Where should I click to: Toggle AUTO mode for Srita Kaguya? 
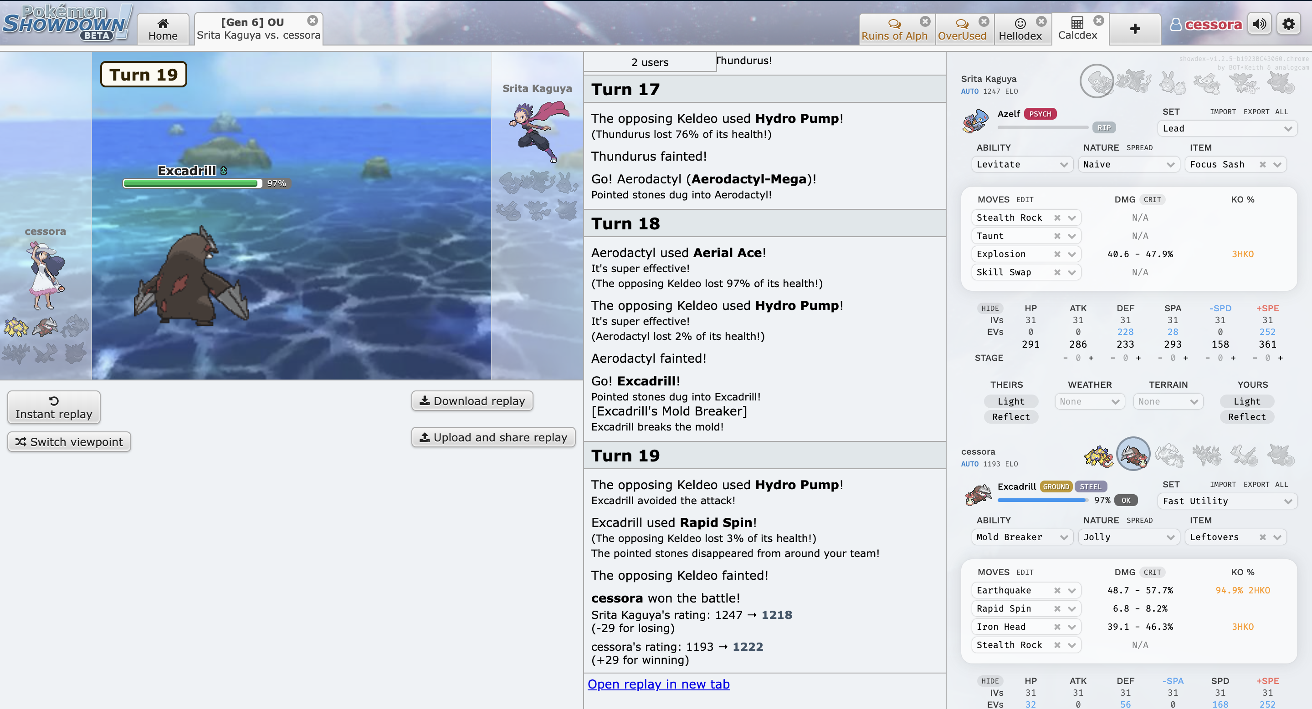coord(970,91)
